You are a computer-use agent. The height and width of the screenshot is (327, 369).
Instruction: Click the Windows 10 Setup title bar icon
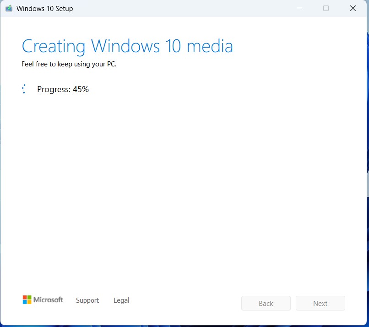click(9, 9)
